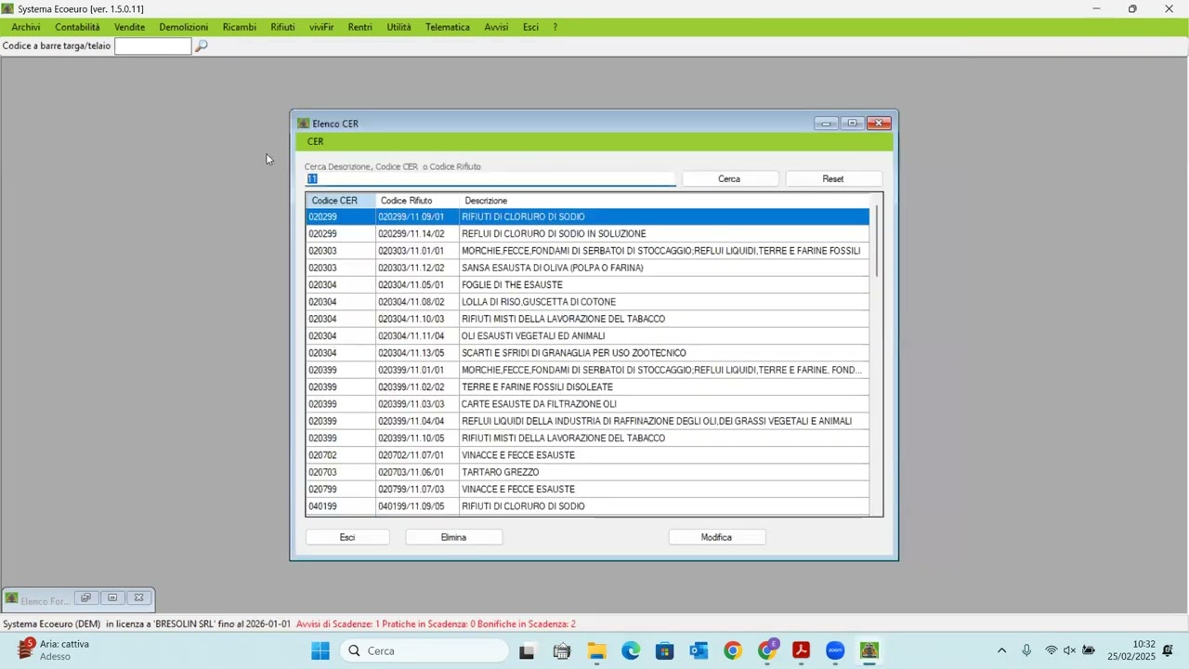The width and height of the screenshot is (1189, 669).
Task: Open Outlook from taskbar
Action: tap(699, 650)
